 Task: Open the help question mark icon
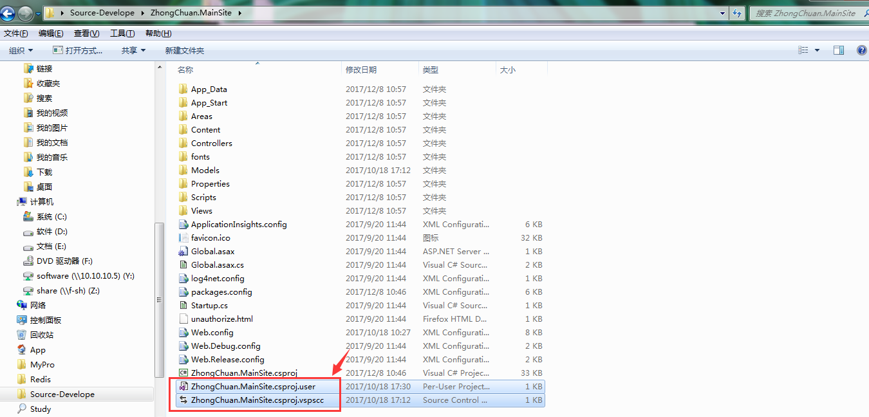coord(861,50)
